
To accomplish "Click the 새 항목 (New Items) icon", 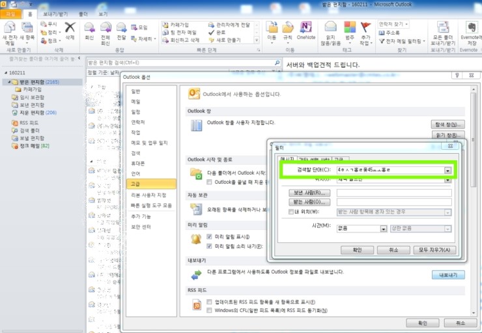I will (x=27, y=27).
